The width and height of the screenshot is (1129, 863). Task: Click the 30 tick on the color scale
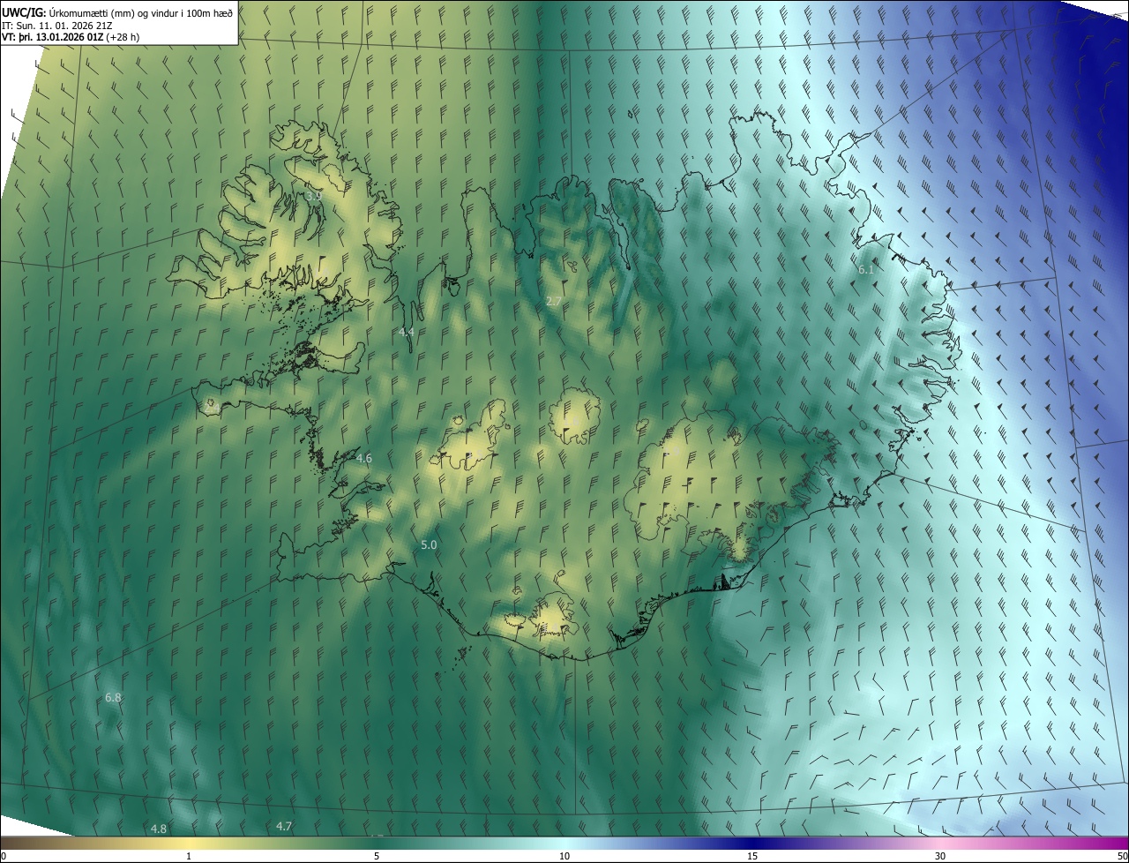[940, 857]
